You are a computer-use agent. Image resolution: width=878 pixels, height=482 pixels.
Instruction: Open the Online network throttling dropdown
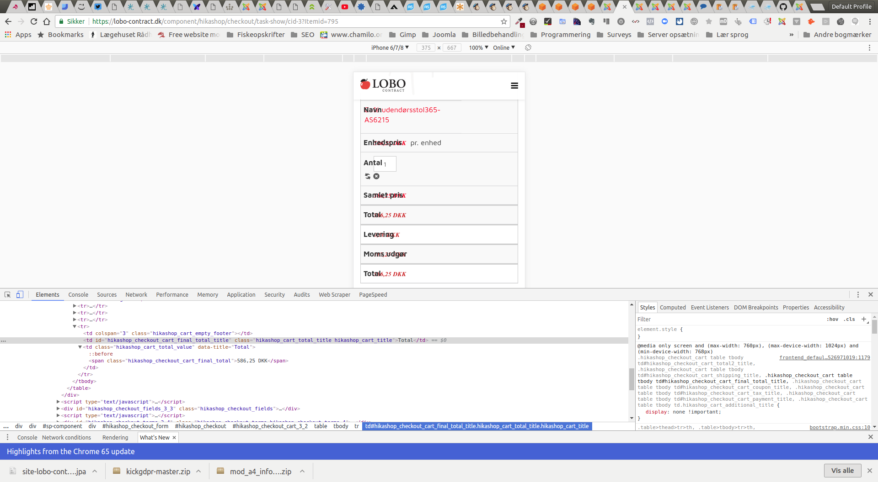click(x=503, y=47)
